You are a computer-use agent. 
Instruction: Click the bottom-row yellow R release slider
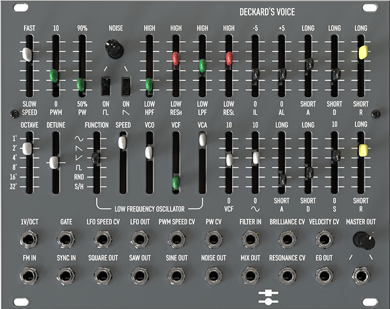[363, 150]
